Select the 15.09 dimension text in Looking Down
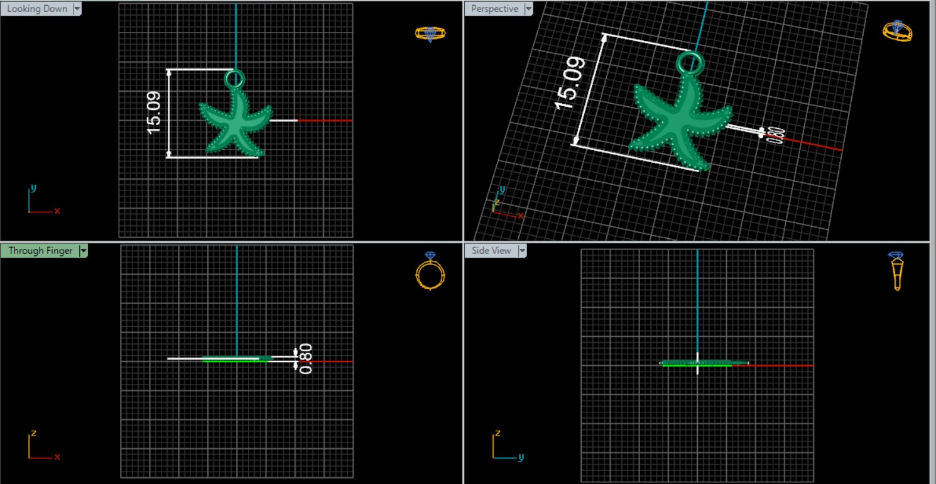The image size is (936, 484). pos(154,113)
